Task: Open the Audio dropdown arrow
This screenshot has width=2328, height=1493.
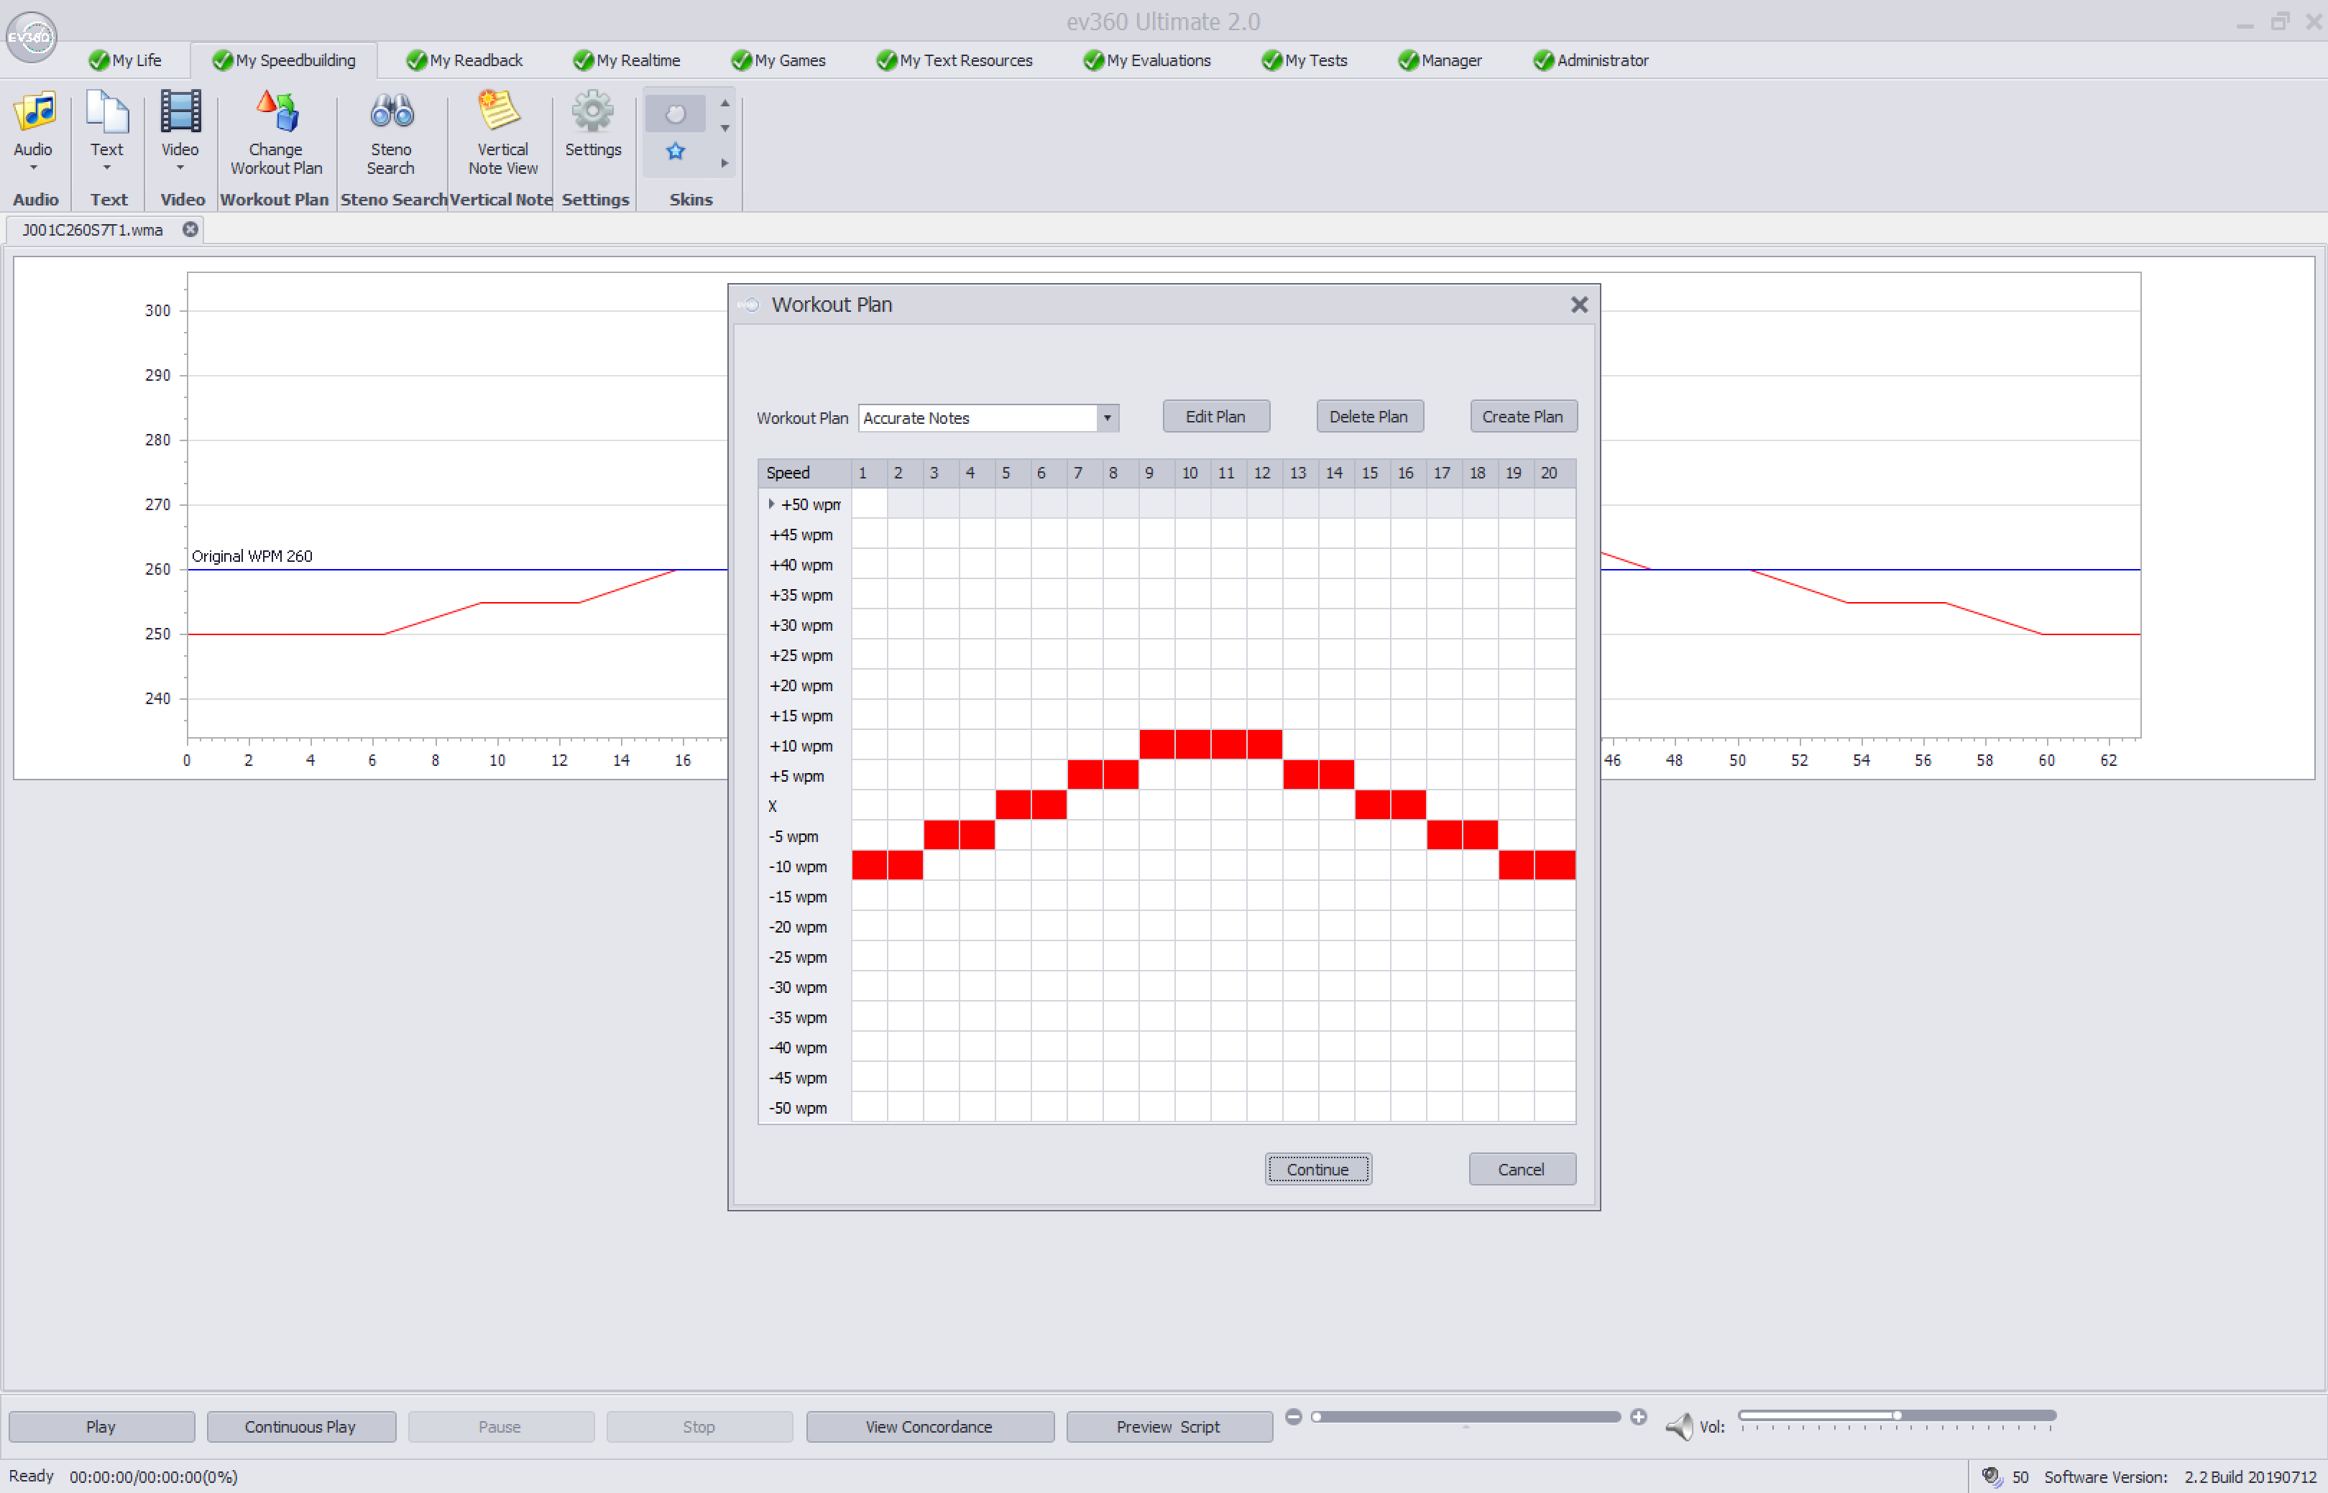Action: (34, 167)
